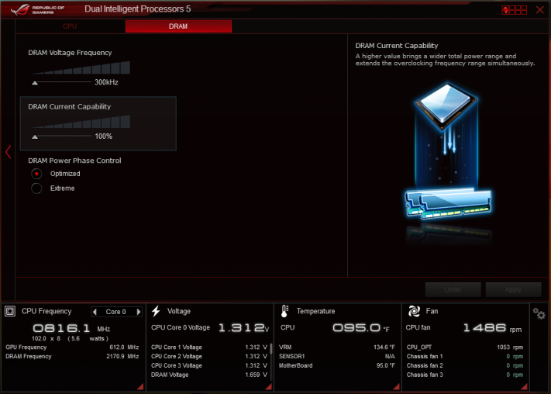Image resolution: width=551 pixels, height=394 pixels.
Task: Switch to previous core with left arrow
Action: [x=95, y=312]
